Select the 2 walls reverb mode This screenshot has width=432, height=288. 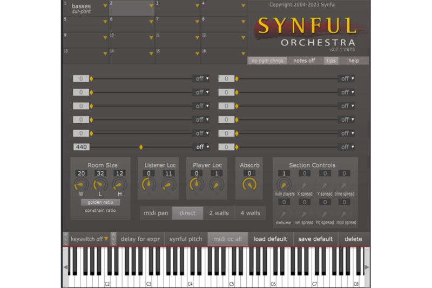[x=219, y=213]
